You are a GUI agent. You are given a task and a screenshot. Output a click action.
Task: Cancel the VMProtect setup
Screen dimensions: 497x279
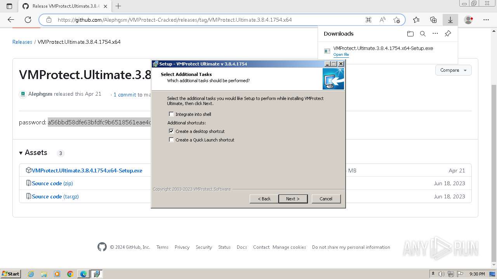pos(326,199)
